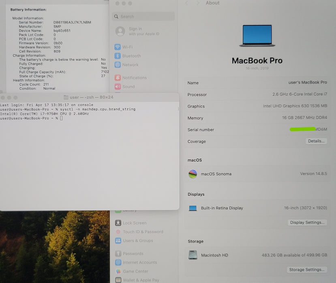Click the battery Serial Number D861196A3J7K7LNBM
336x283 pixels.
point(72,22)
